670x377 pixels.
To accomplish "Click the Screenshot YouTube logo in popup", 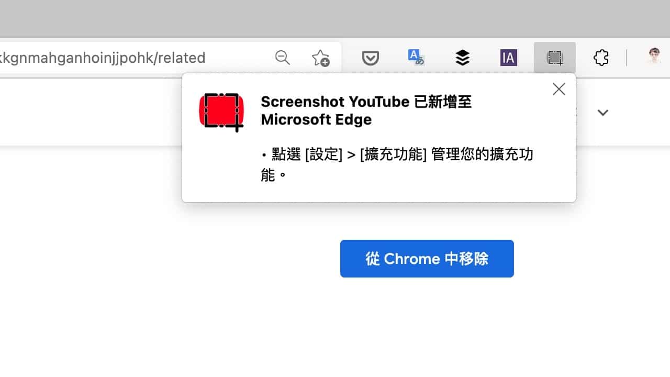I will pyautogui.click(x=221, y=112).
